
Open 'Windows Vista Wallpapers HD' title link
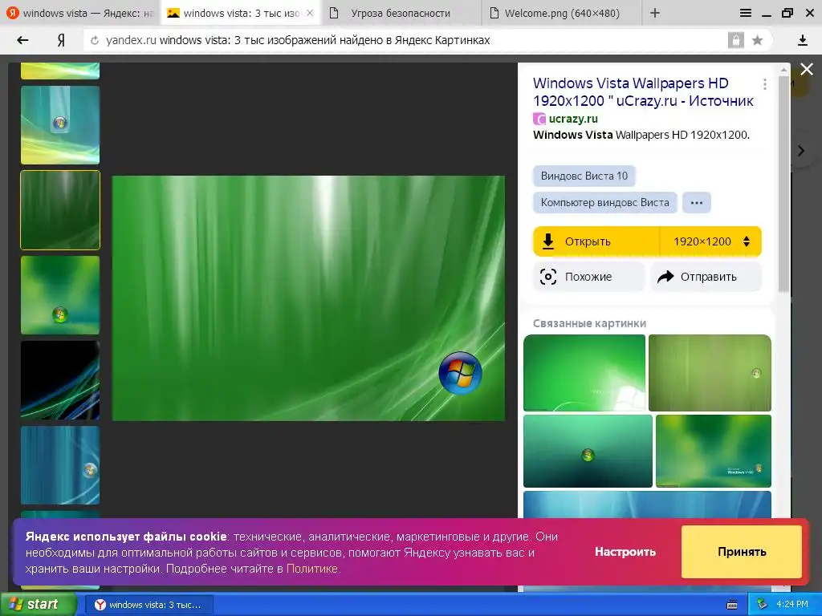point(643,91)
